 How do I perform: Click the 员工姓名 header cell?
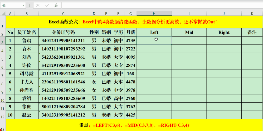[x=27, y=32]
